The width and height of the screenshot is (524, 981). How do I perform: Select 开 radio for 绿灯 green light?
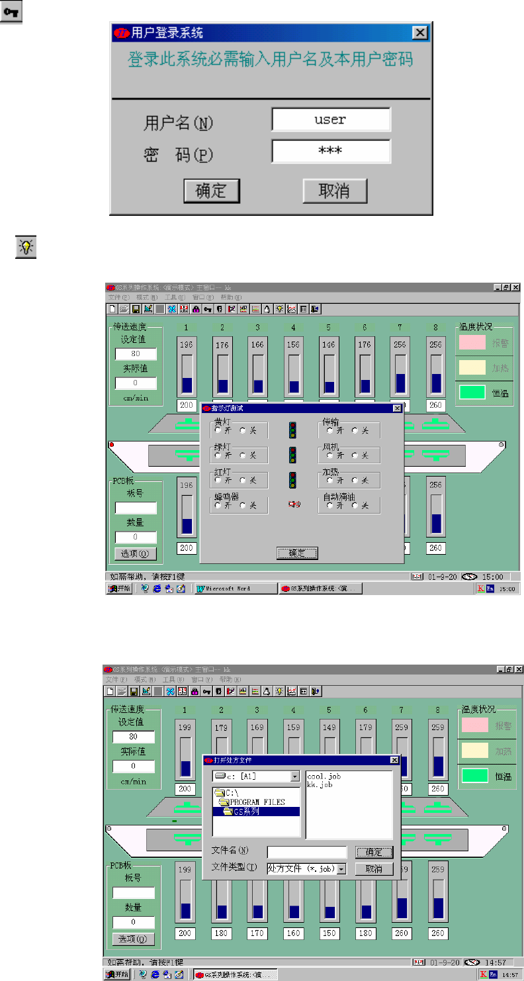click(x=218, y=455)
